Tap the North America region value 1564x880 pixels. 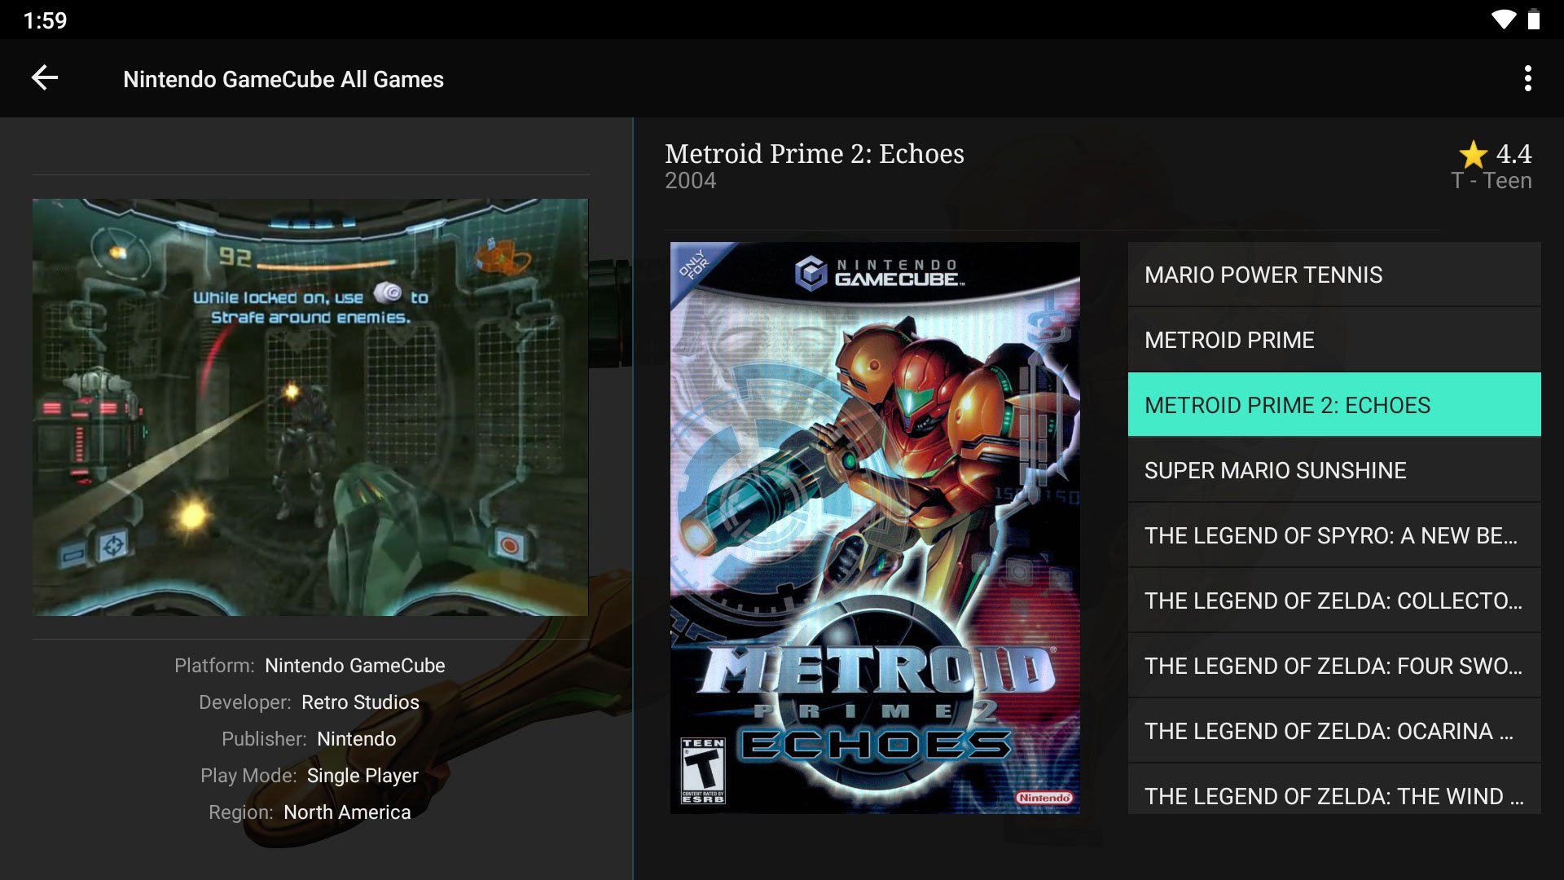point(347,812)
